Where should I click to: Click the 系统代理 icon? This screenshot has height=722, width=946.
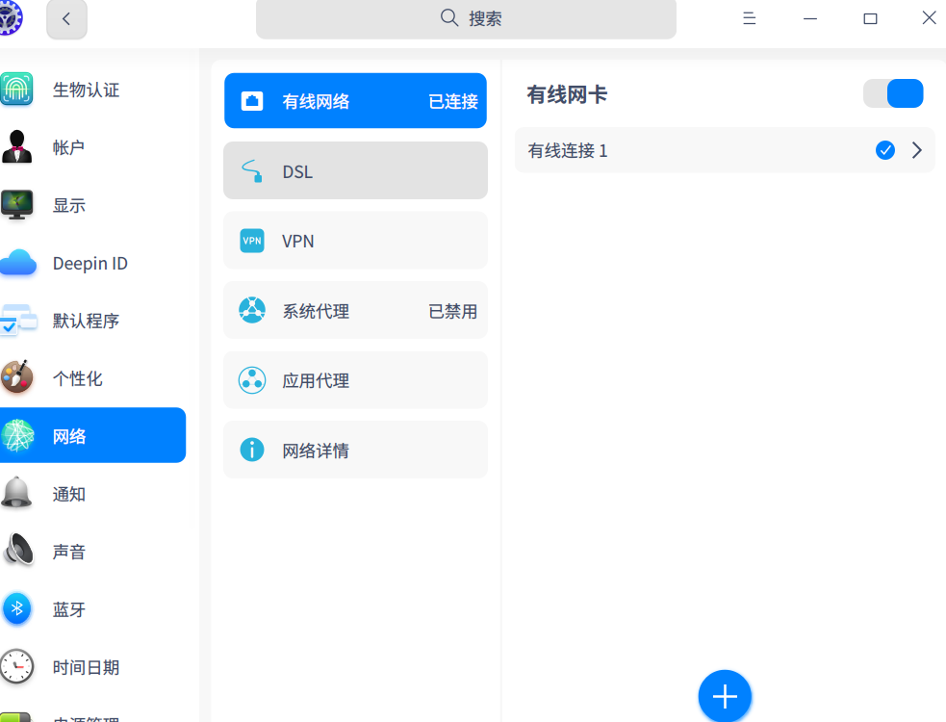pyautogui.click(x=252, y=310)
